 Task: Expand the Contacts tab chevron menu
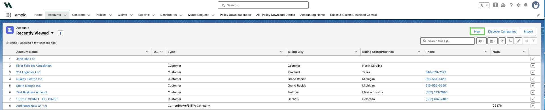[x=89, y=15]
